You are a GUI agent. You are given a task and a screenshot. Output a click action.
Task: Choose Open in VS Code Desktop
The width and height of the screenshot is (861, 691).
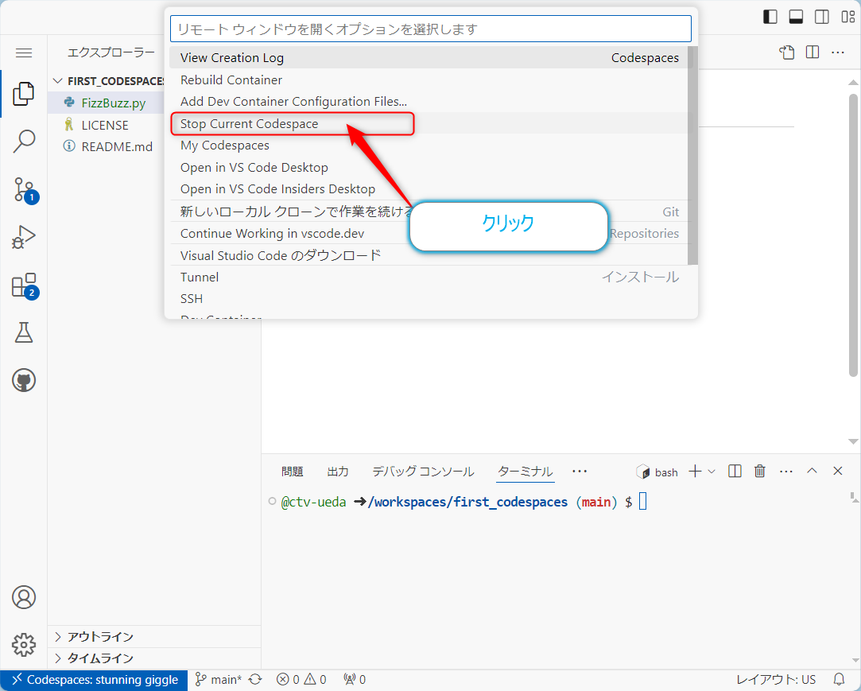(429, 168)
